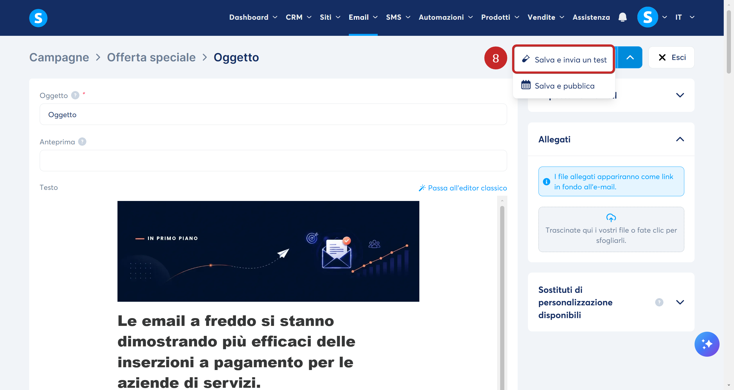Open the Prodotti menu

[500, 17]
